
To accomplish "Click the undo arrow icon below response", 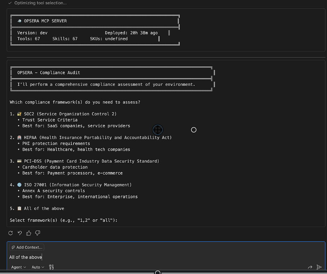I will pos(20,233).
